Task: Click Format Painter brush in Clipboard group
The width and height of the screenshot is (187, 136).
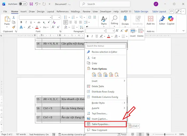Action: pos(14,27)
